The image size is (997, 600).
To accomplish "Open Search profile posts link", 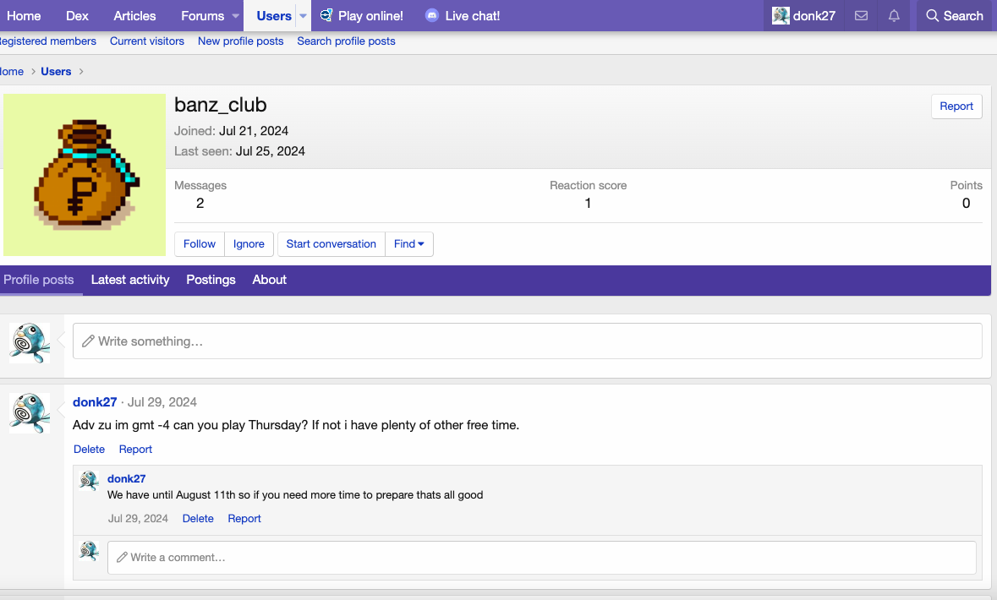I will 346,41.
